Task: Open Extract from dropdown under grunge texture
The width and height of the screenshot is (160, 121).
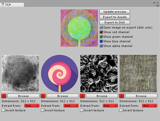Action: 32,106
